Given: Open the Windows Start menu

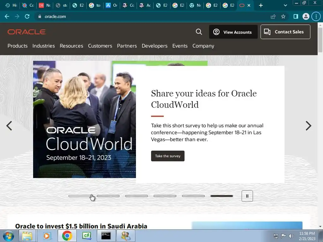Looking at the screenshot, I should [9, 236].
